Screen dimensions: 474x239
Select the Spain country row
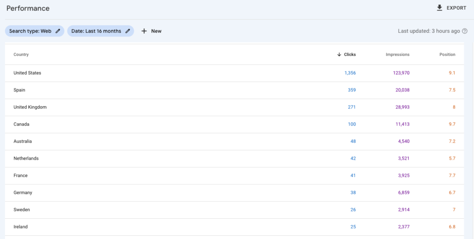pos(19,90)
